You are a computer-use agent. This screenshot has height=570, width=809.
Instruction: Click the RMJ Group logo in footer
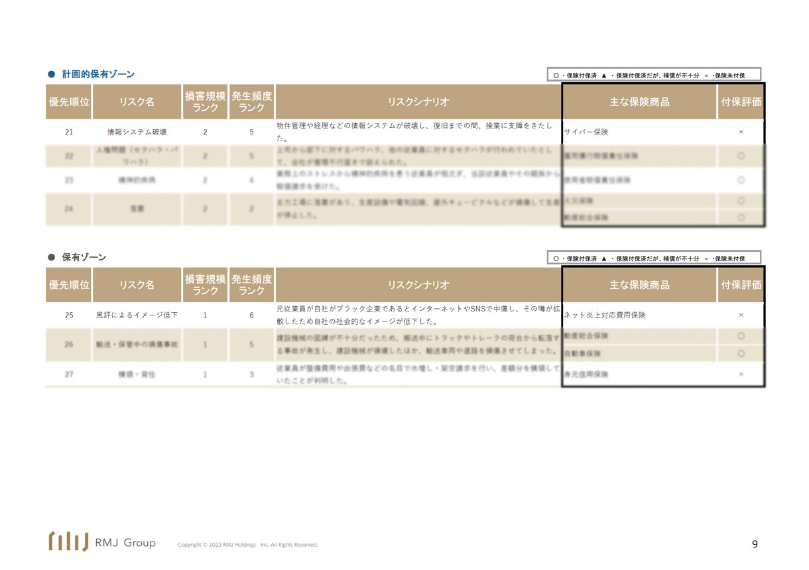tap(102, 541)
